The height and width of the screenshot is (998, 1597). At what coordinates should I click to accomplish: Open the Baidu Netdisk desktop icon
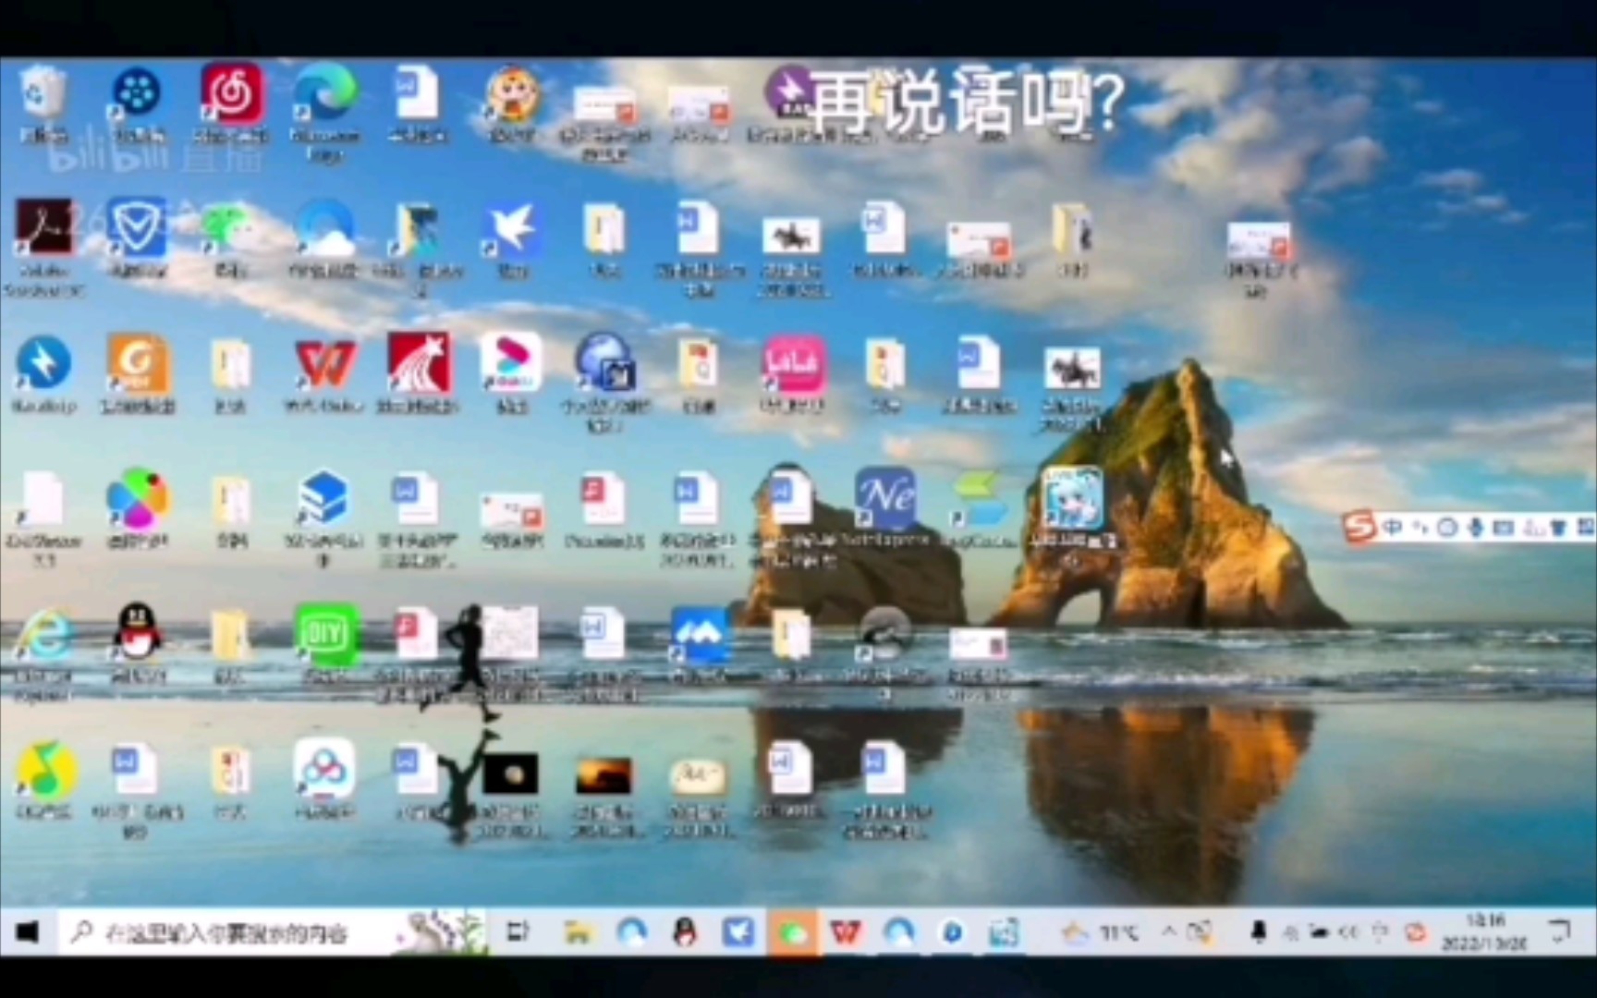tap(323, 768)
